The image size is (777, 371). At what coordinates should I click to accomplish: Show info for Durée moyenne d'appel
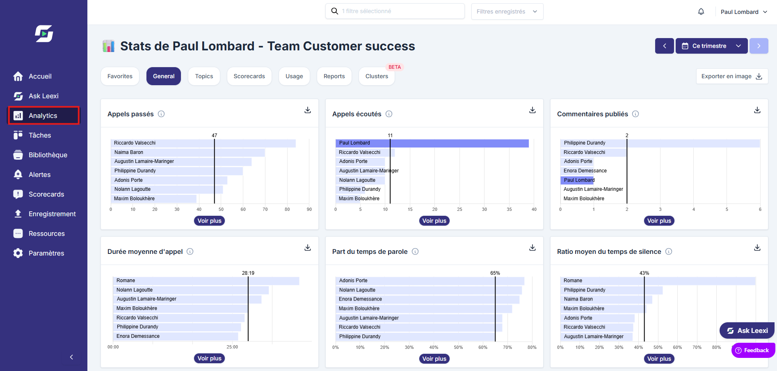point(190,251)
